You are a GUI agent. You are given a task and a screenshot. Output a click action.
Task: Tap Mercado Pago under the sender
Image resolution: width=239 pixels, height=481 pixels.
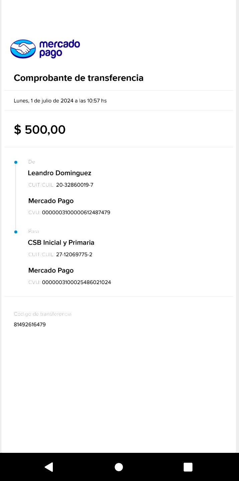point(51,201)
